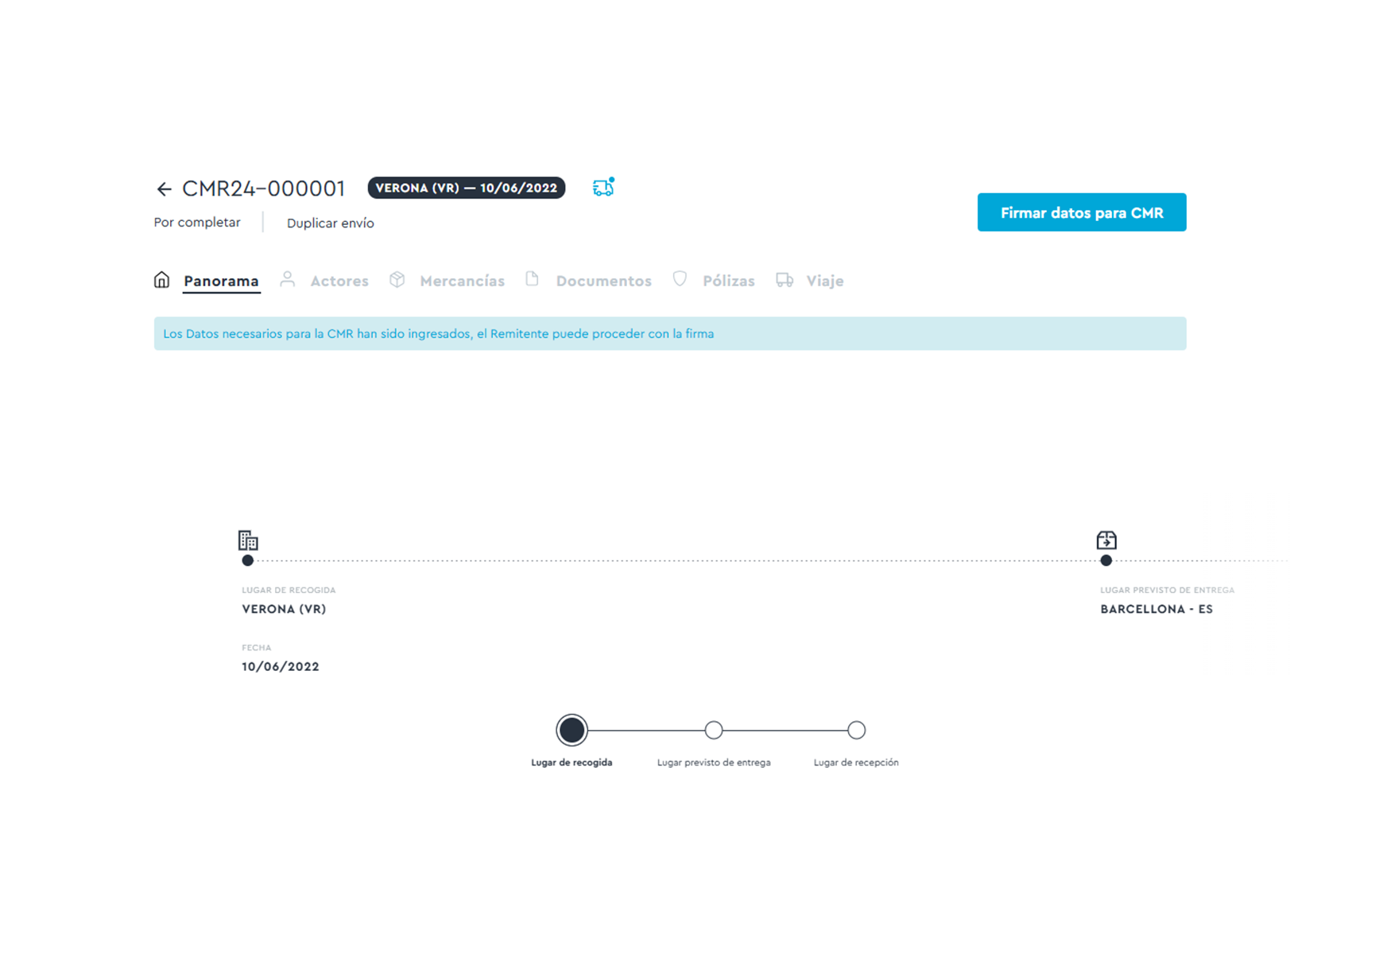Click the package icon above delivery location
The image size is (1383, 954).
[1106, 541]
